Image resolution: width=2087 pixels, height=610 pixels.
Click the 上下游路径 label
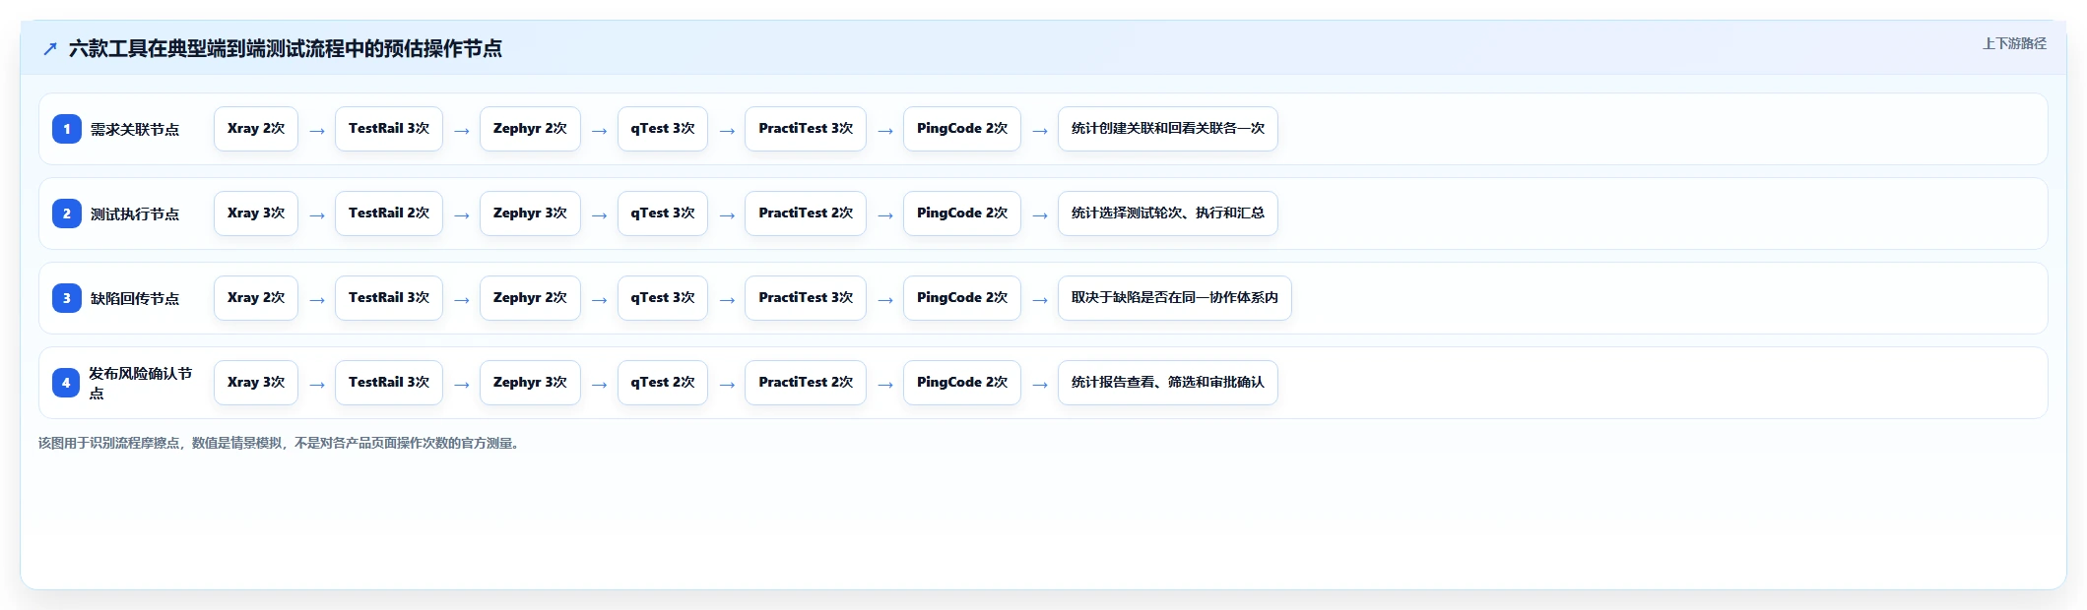(x=2014, y=43)
